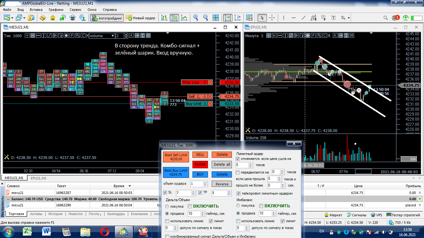Select the arrow cursor tool

pyautogui.click(x=262, y=18)
